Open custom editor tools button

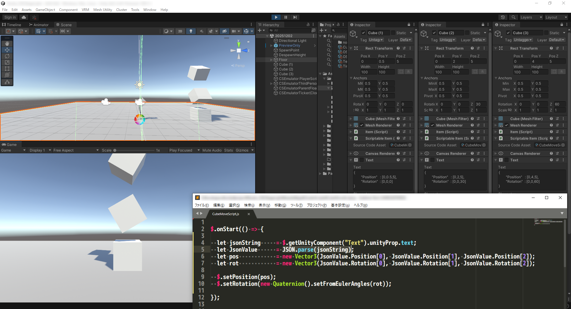click(x=7, y=82)
